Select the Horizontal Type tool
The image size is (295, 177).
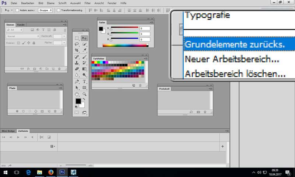[84, 81]
